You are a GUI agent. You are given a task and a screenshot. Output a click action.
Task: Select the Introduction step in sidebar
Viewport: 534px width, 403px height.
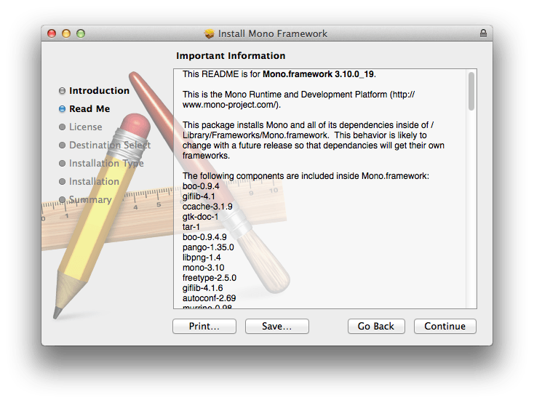pos(99,91)
